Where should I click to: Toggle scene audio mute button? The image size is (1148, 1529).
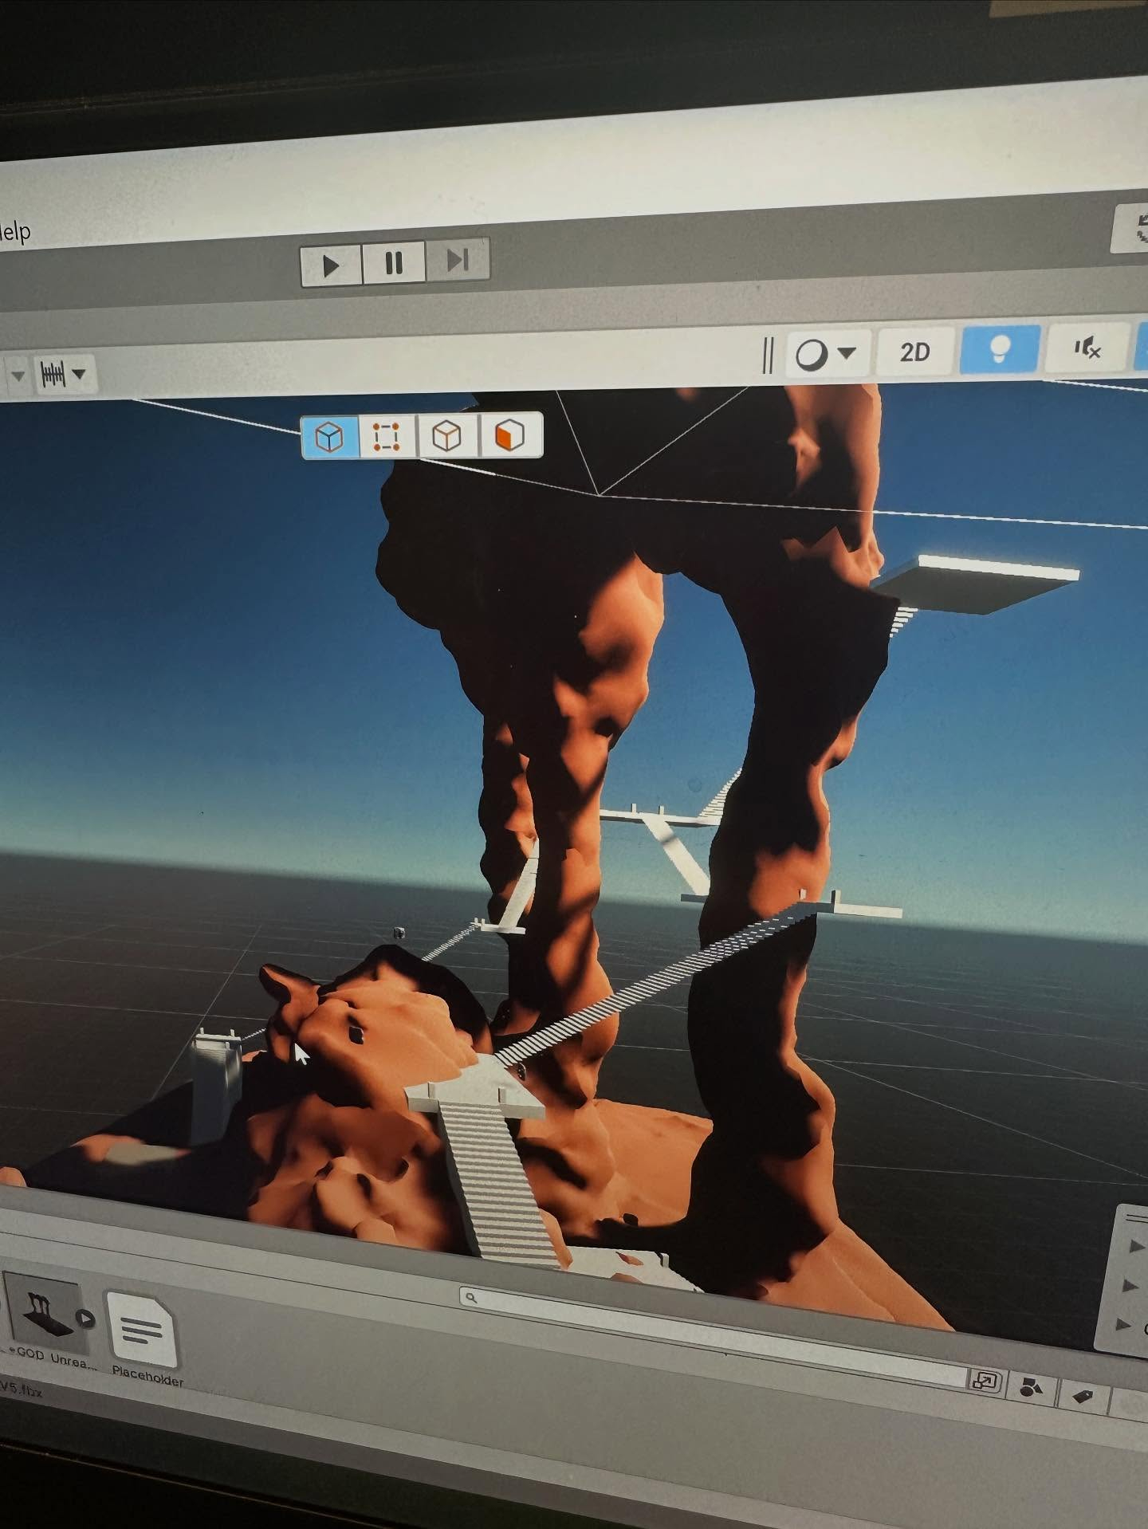click(1087, 347)
